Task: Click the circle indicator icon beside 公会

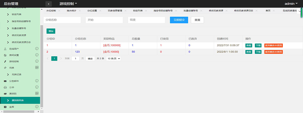Action: pos(37,87)
